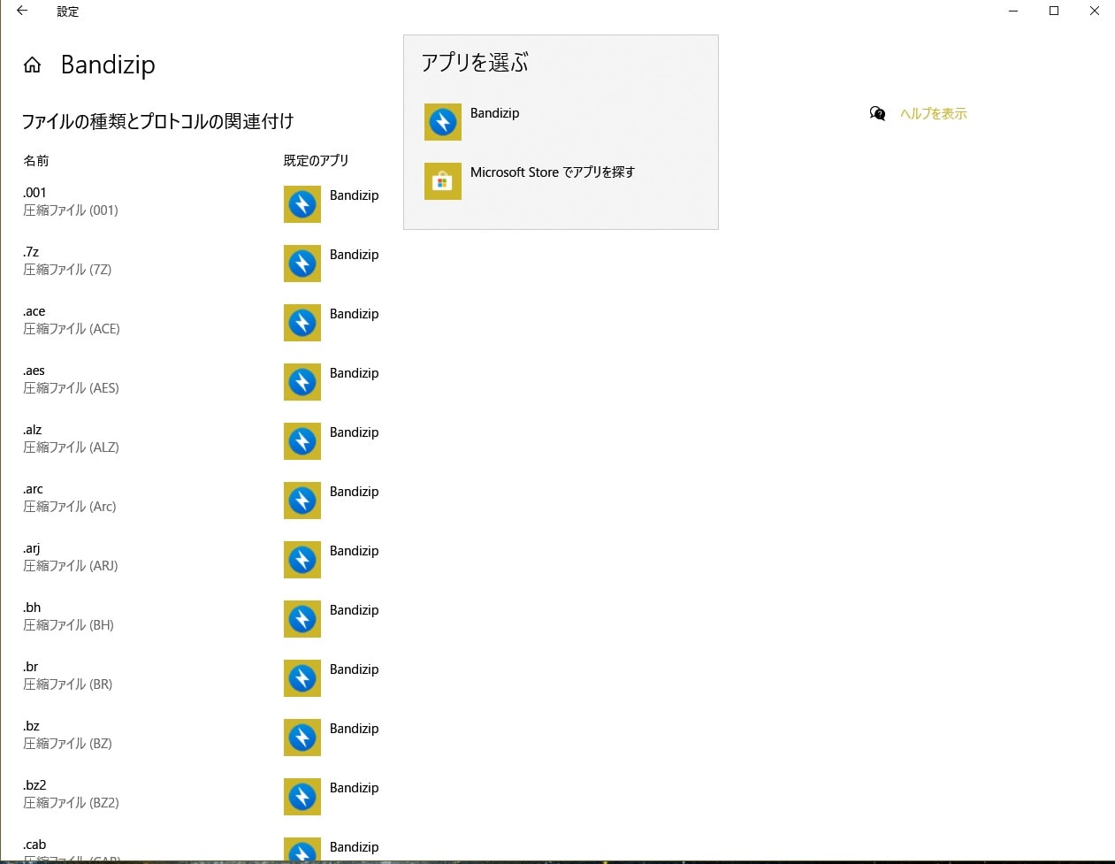Choose Bandizip label in アプリを選ぶ popup

point(495,113)
